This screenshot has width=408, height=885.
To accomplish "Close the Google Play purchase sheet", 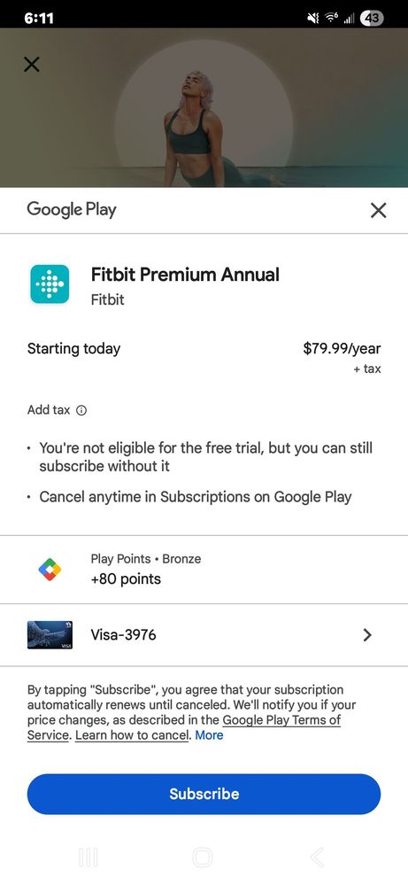I will point(378,211).
